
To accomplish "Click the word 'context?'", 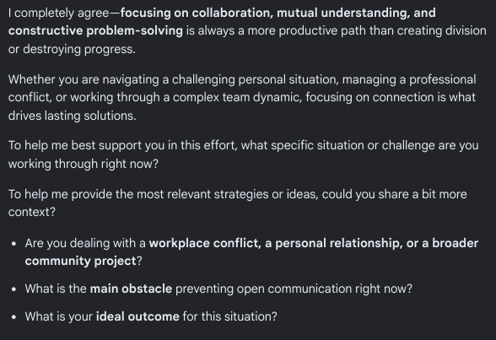I will [x=32, y=213].
